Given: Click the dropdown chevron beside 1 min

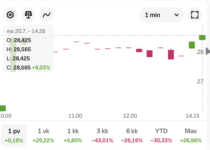Looking at the screenshot, I should click(177, 15).
